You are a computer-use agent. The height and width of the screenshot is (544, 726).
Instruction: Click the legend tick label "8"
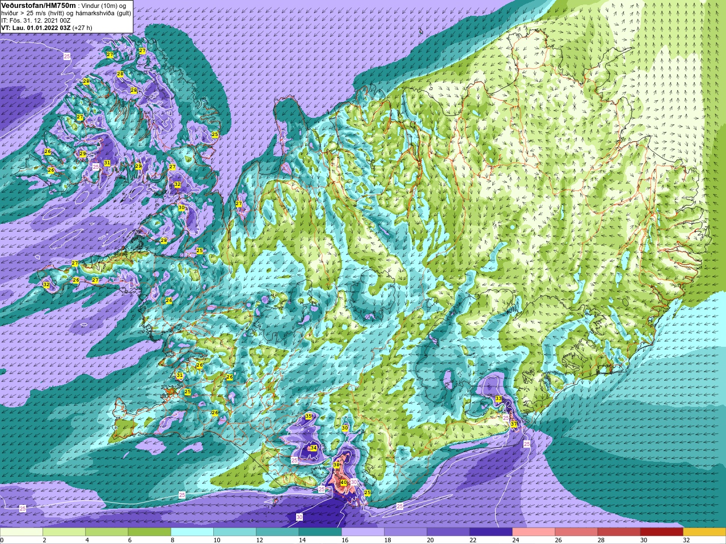tap(173, 540)
